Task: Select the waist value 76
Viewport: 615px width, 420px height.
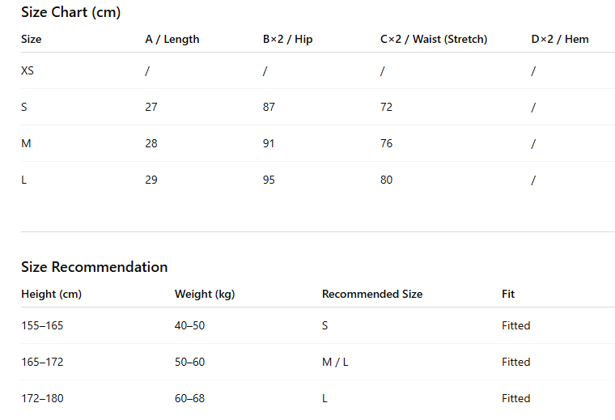Action: point(386,143)
